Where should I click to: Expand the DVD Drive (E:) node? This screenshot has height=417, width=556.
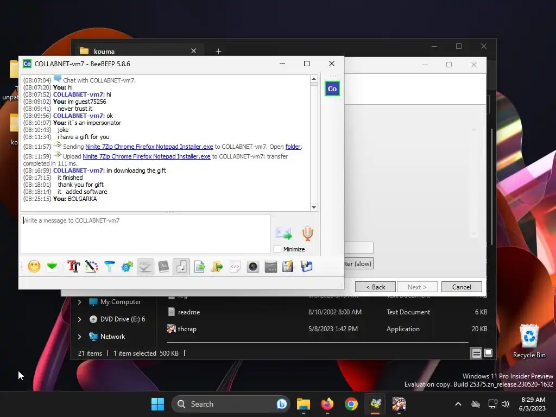click(x=79, y=319)
